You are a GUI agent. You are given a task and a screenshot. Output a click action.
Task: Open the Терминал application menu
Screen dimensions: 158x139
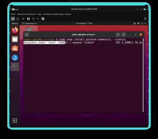coord(29,23)
